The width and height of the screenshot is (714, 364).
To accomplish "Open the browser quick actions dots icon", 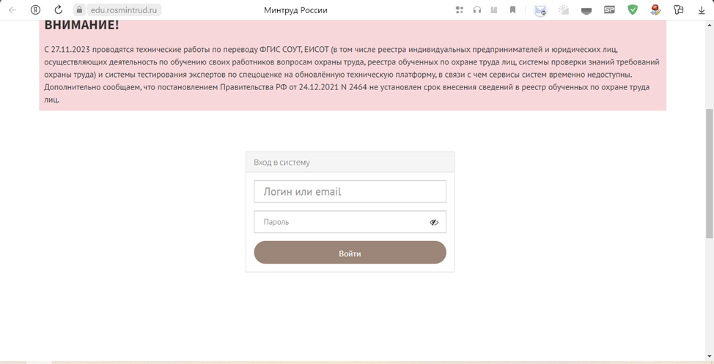I will pyautogui.click(x=460, y=10).
